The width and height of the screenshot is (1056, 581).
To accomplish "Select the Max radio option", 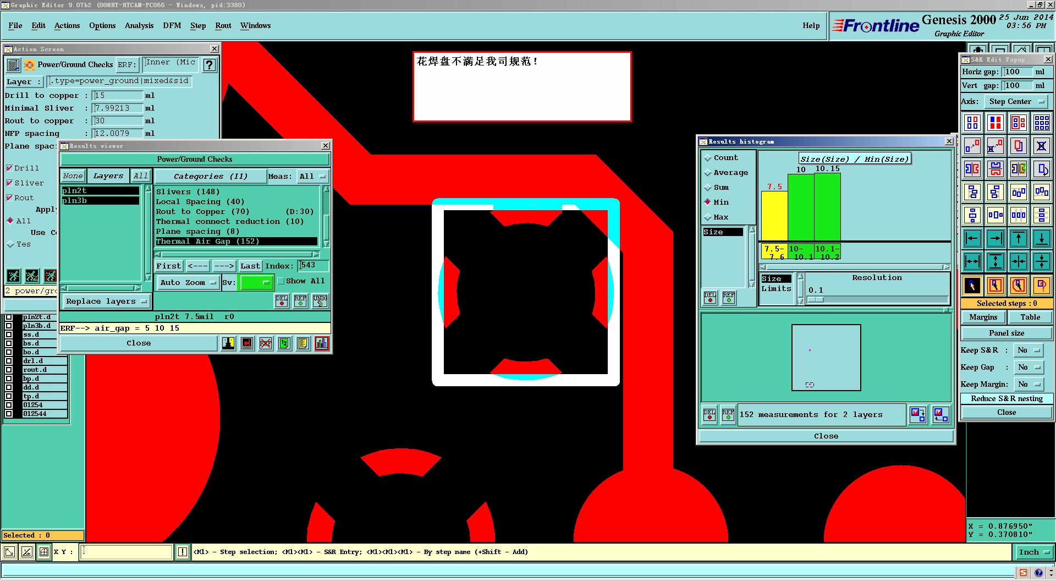I will click(708, 217).
